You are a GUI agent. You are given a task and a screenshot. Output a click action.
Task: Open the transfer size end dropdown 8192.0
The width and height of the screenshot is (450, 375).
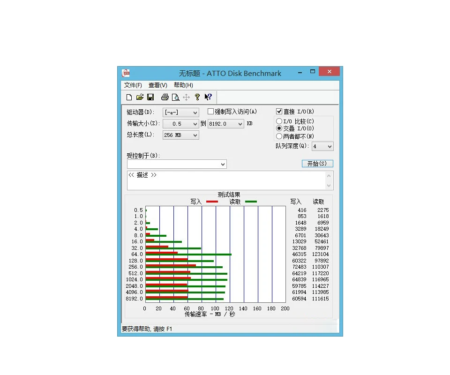click(226, 124)
